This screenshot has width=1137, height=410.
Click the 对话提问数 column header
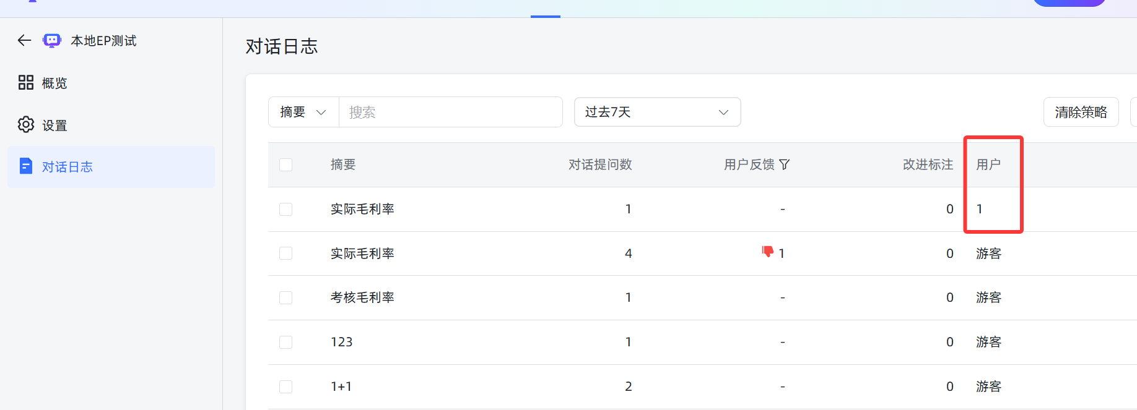(x=600, y=164)
